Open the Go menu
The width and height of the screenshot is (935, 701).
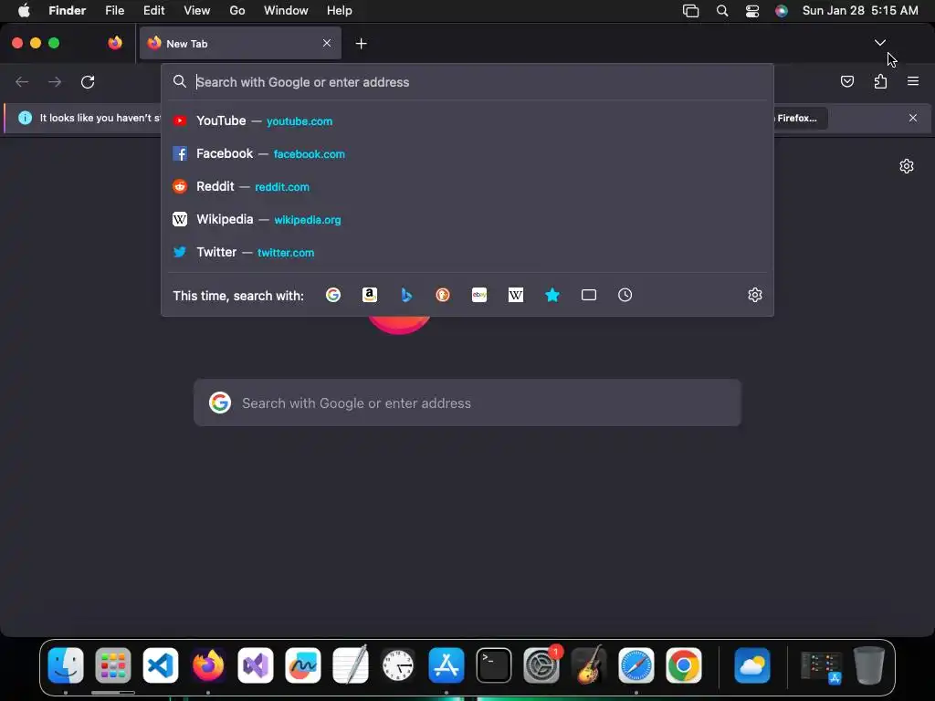tap(237, 11)
